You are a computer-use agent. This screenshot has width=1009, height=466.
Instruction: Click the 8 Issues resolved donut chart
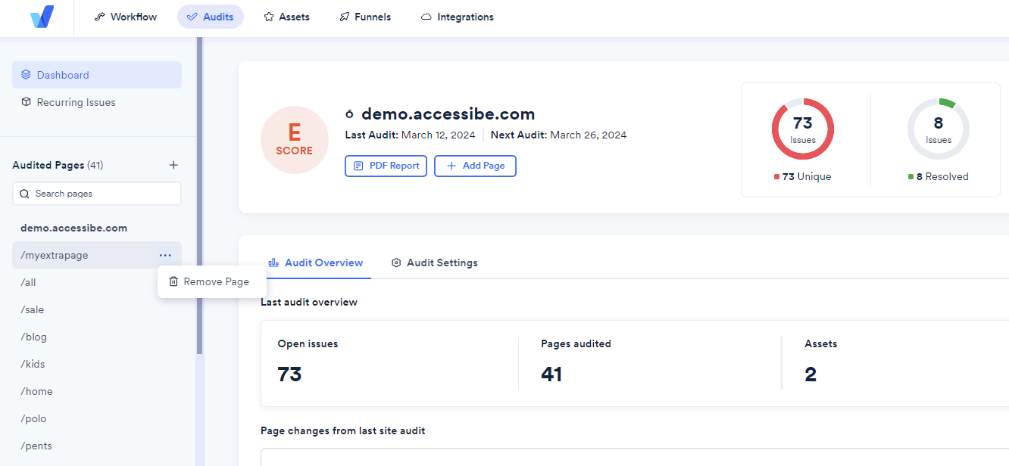[939, 129]
